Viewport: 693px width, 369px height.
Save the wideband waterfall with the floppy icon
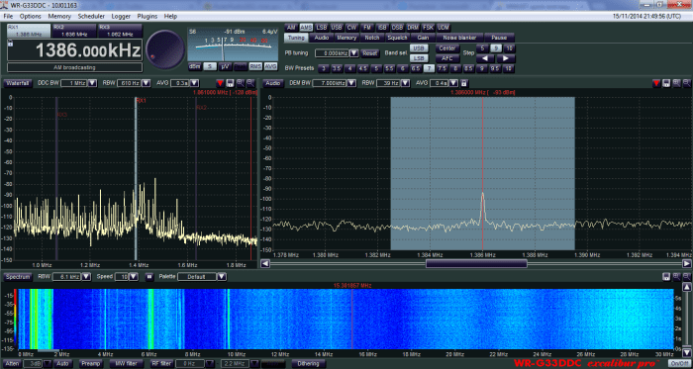pos(666,277)
